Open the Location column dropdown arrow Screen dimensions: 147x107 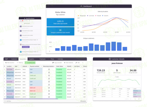pyautogui.click(x=13, y=66)
